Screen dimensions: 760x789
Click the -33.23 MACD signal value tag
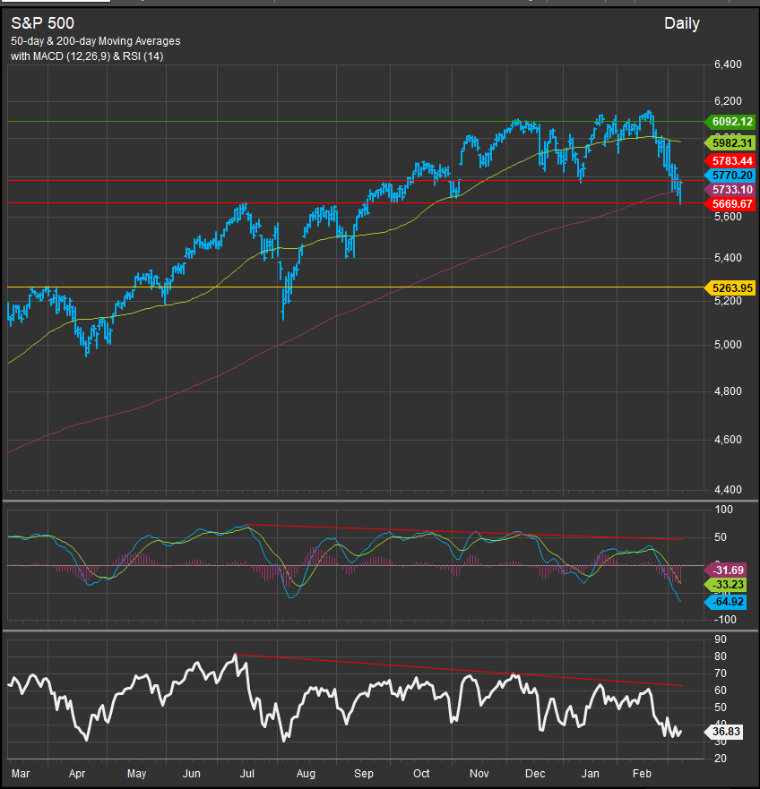coord(727,585)
